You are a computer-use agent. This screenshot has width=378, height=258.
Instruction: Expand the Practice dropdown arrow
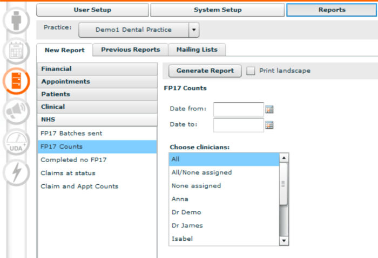194,30
